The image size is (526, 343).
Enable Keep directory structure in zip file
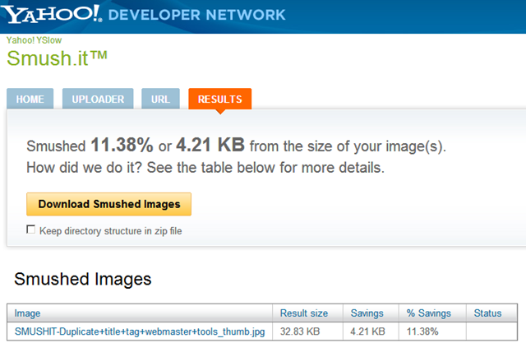click(x=31, y=229)
